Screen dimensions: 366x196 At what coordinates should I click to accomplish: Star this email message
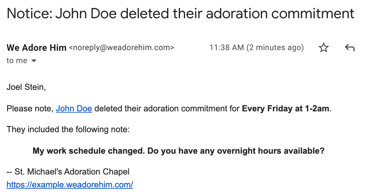[x=323, y=48]
